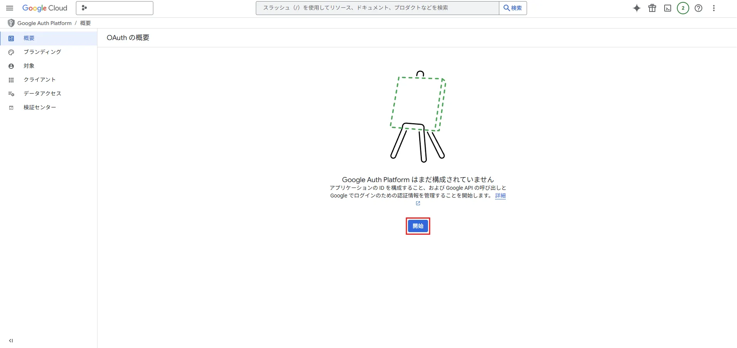
Task: Click the gift free trial icon
Action: [x=652, y=8]
